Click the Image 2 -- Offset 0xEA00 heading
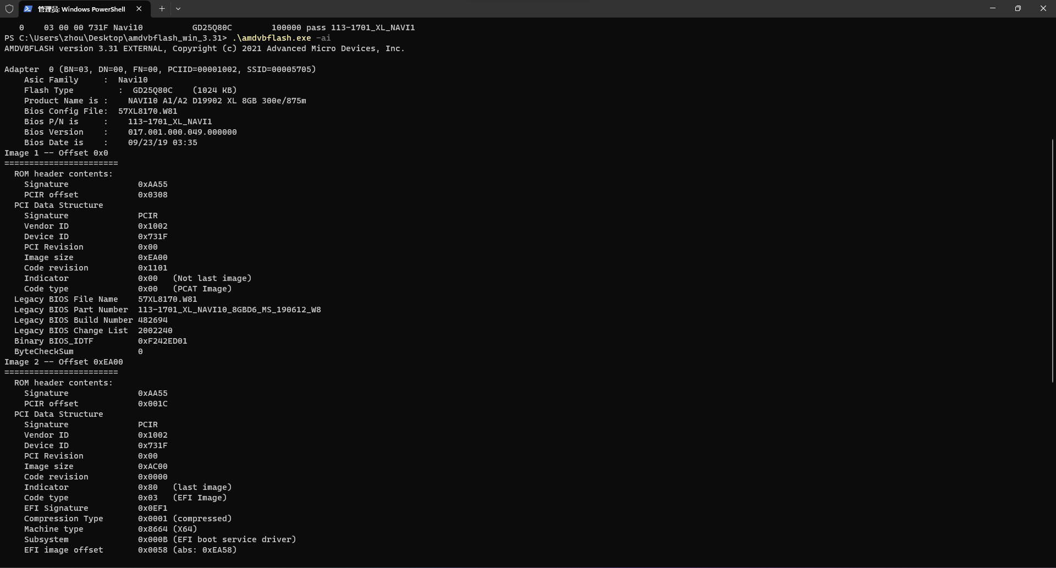Screen dimensions: 1056x568 click(x=64, y=362)
